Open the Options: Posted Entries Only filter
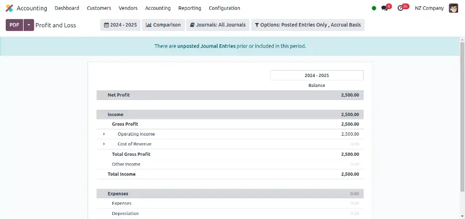 (x=308, y=25)
